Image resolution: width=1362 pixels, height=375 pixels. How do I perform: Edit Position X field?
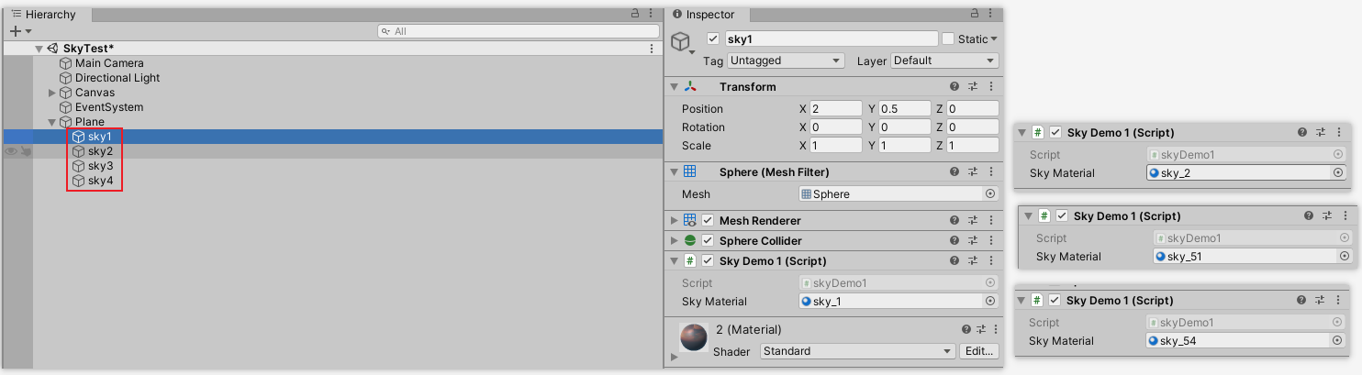coord(835,109)
